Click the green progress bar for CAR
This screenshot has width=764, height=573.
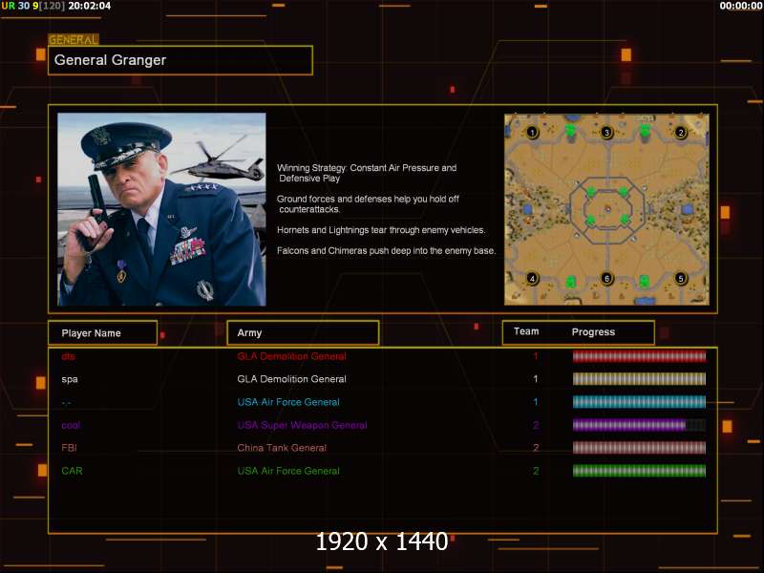coord(639,471)
